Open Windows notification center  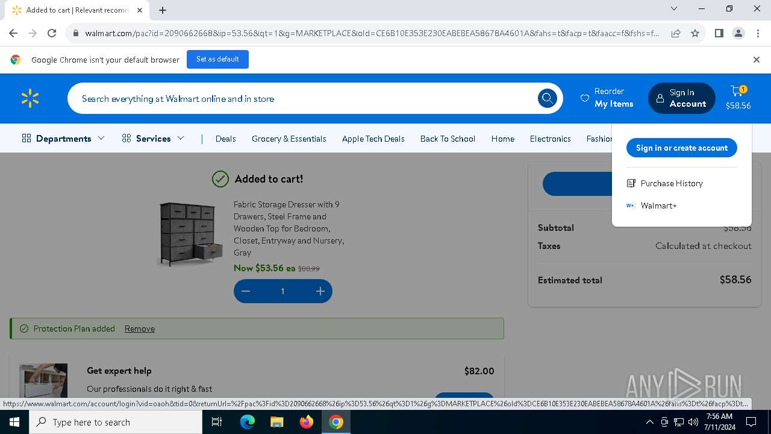click(x=751, y=422)
